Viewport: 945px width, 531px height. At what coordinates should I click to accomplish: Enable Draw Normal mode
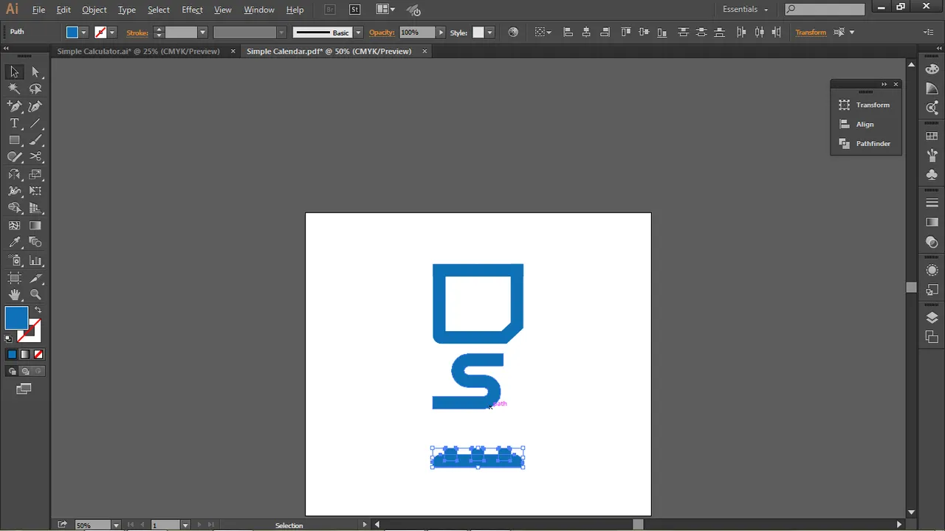pos(13,372)
